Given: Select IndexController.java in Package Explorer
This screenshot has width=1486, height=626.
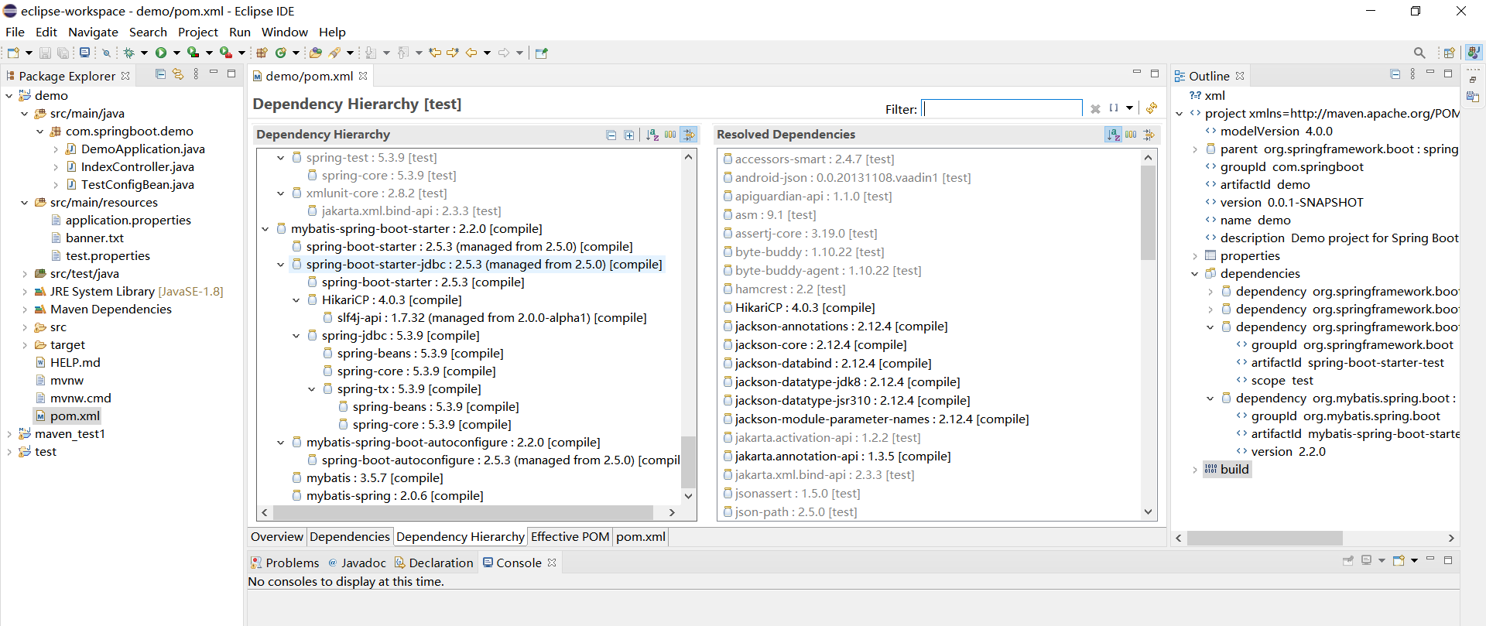Looking at the screenshot, I should (137, 166).
